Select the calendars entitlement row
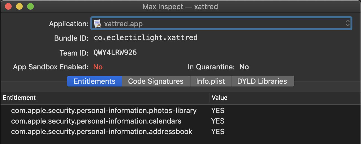Image resolution: width=361 pixels, height=144 pixels. point(96,121)
